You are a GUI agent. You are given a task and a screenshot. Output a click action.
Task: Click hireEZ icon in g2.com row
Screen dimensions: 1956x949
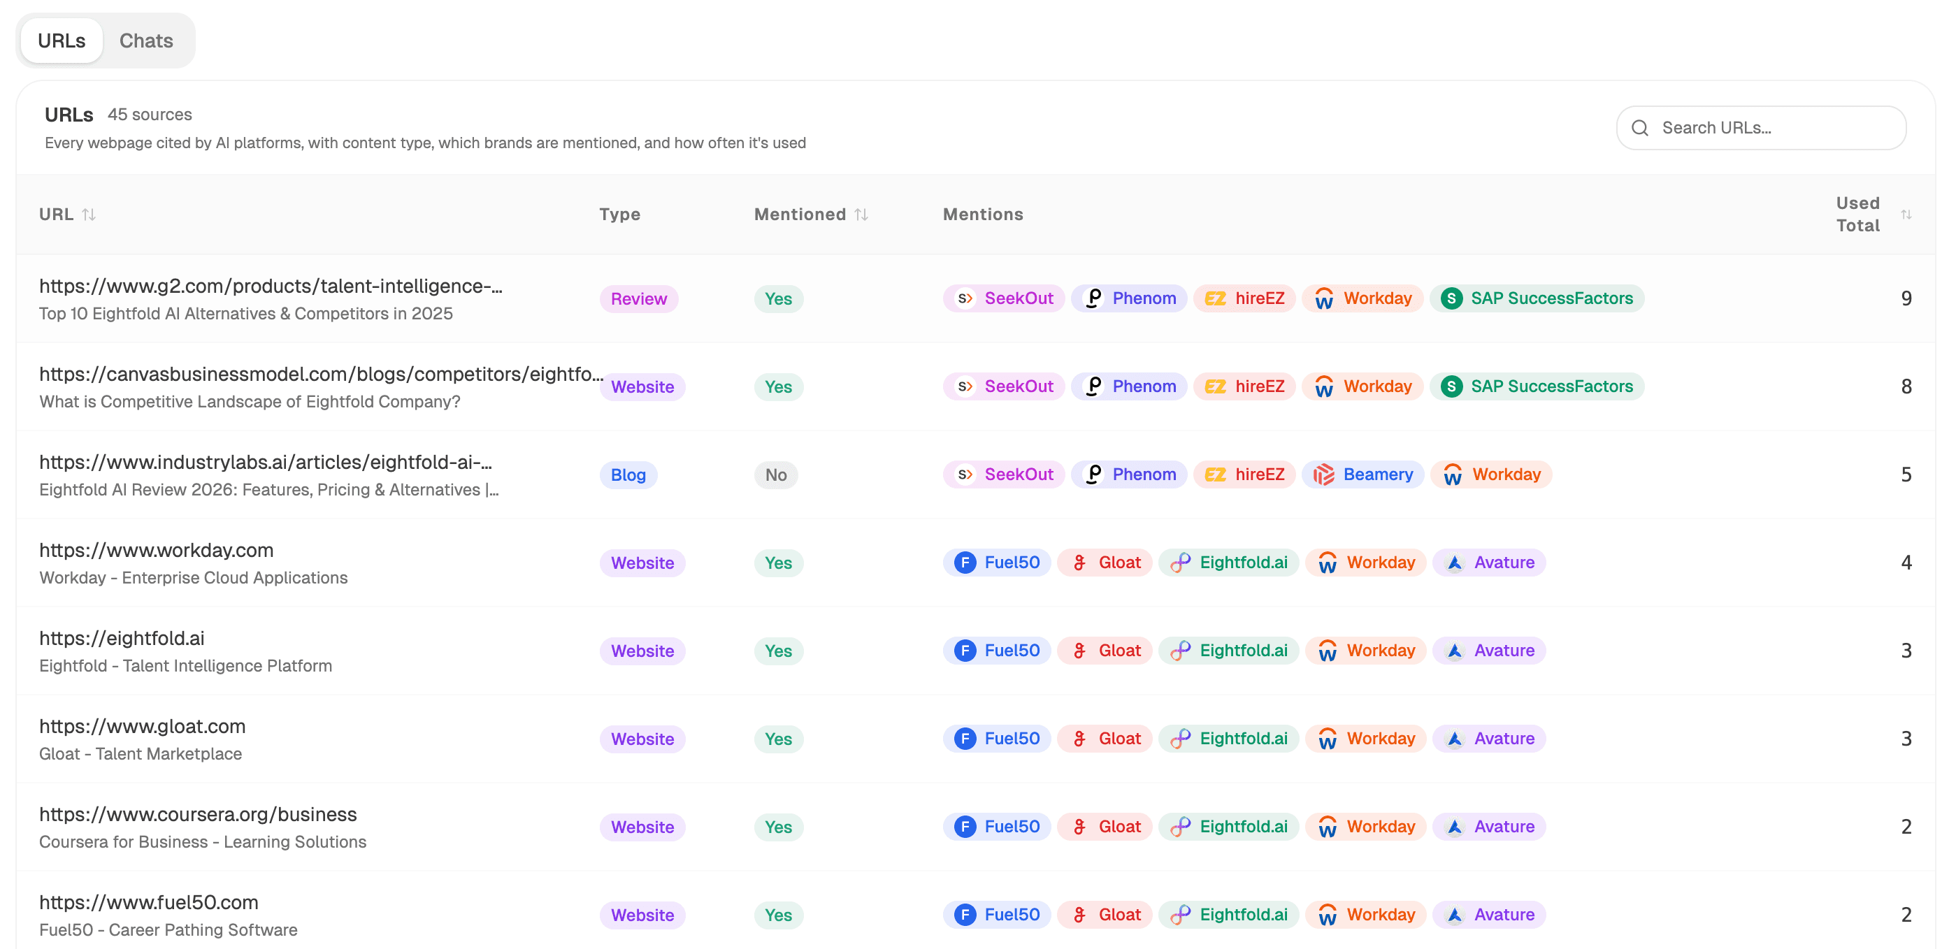click(x=1215, y=298)
